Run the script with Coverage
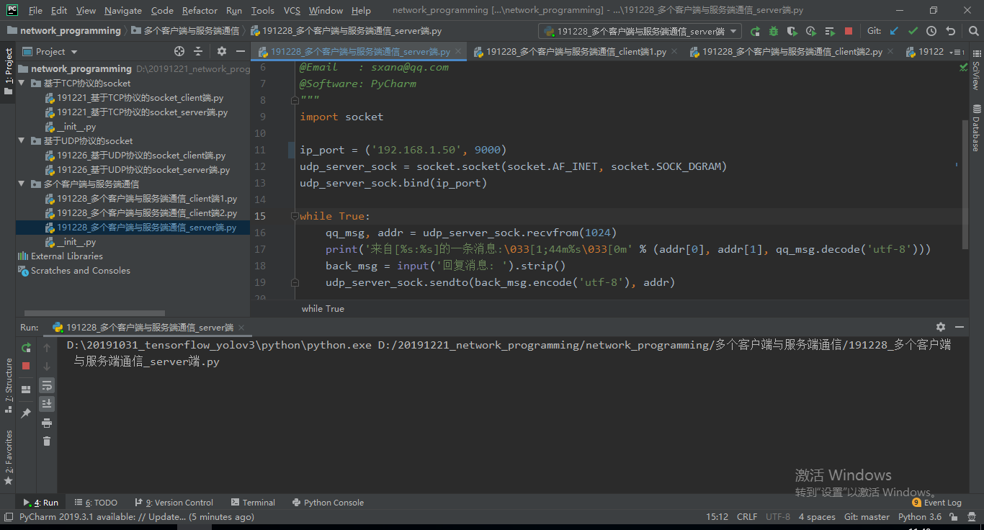The image size is (984, 530). coord(792,30)
